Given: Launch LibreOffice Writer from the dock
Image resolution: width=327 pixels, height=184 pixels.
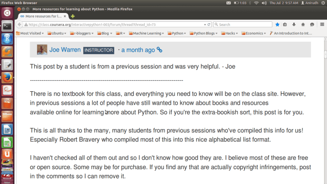Looking at the screenshot, I should coord(7,129).
